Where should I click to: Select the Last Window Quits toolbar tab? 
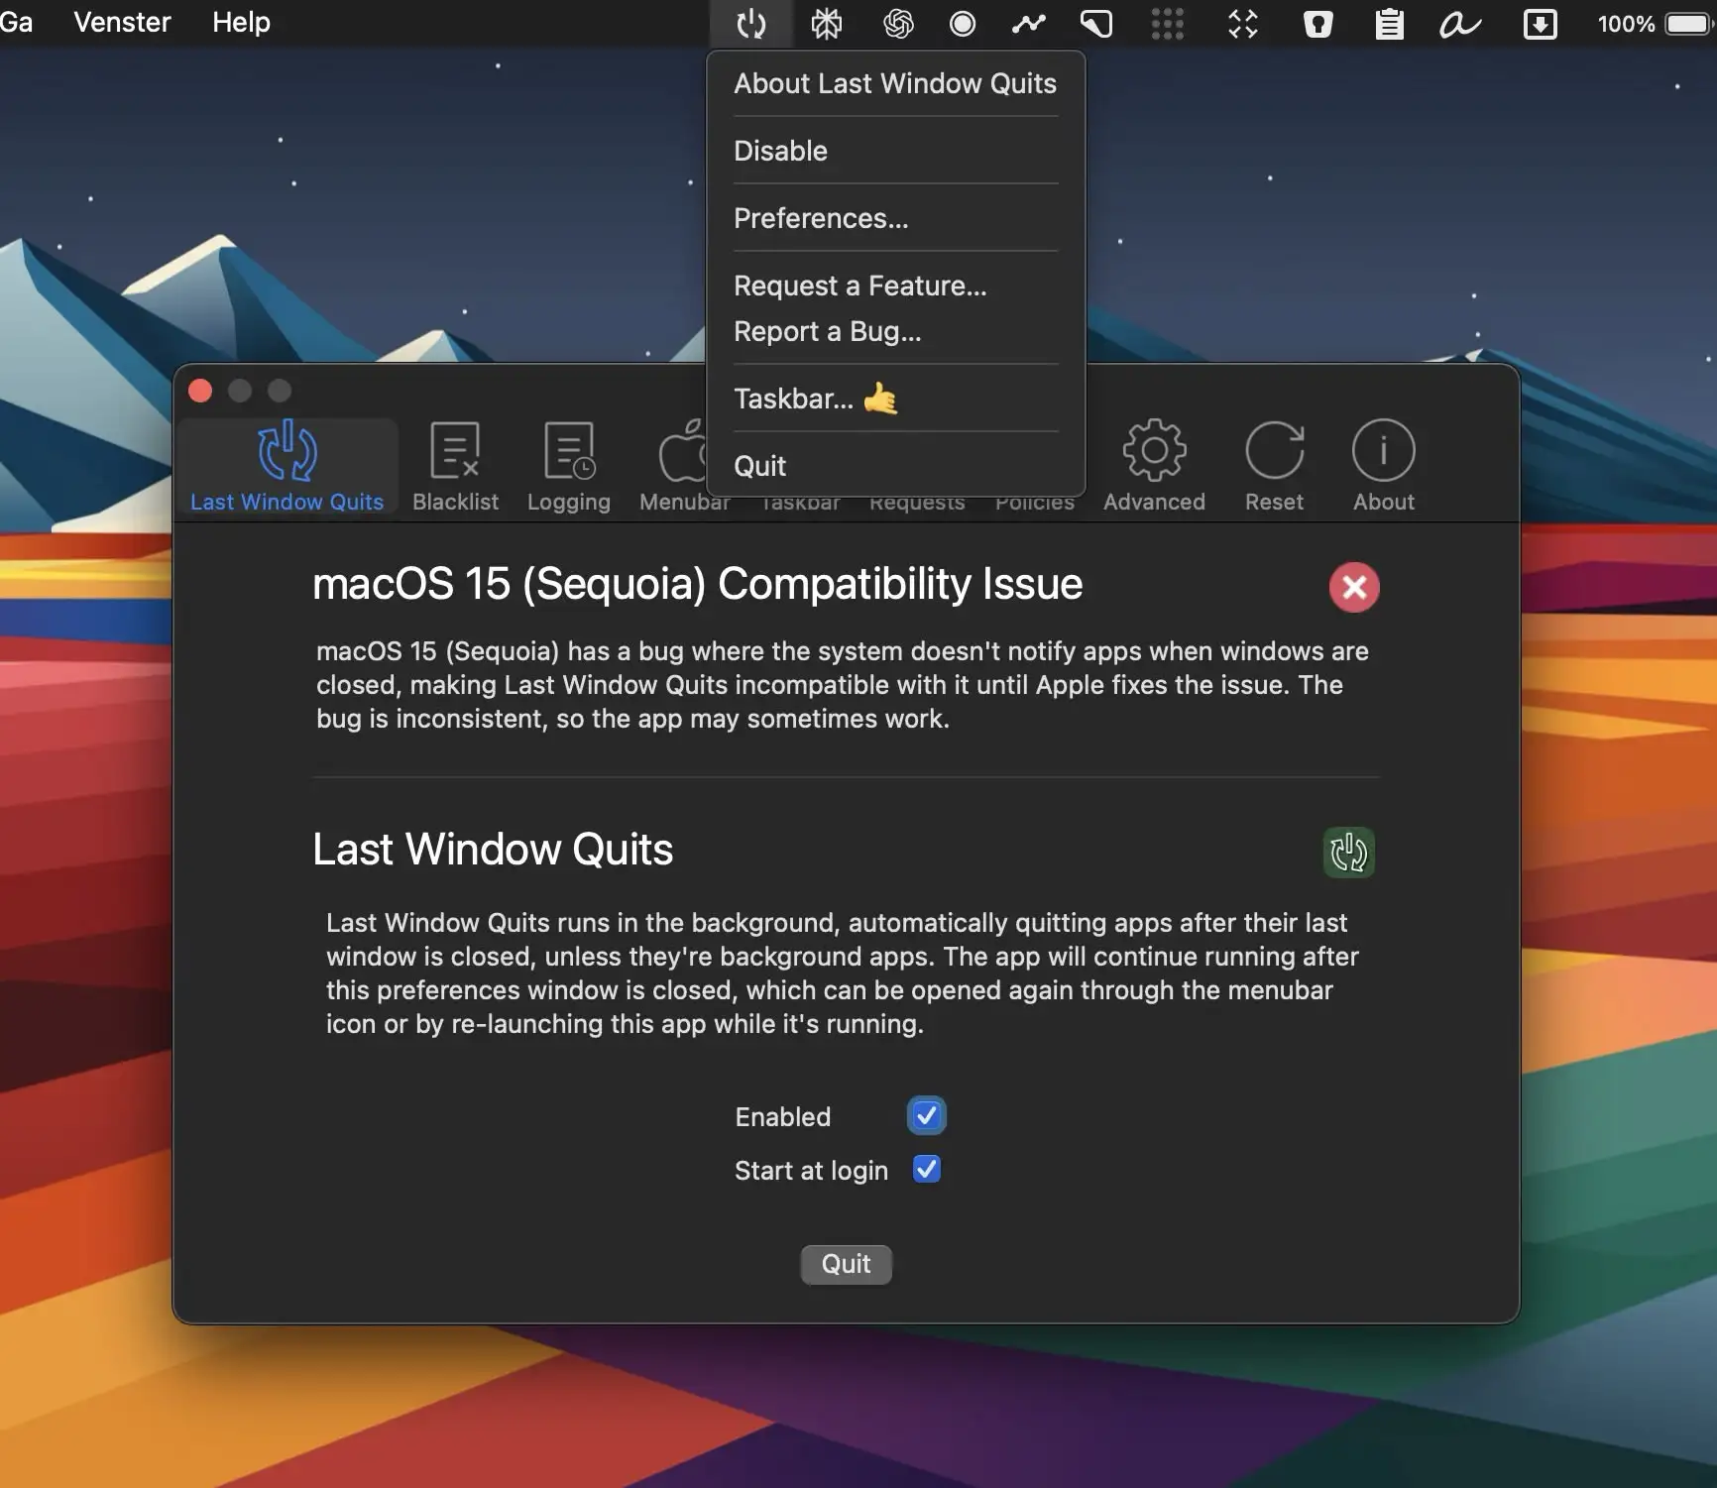tap(287, 466)
